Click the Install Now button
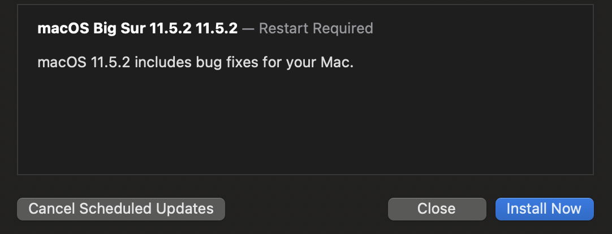The width and height of the screenshot is (612, 234). (x=544, y=209)
